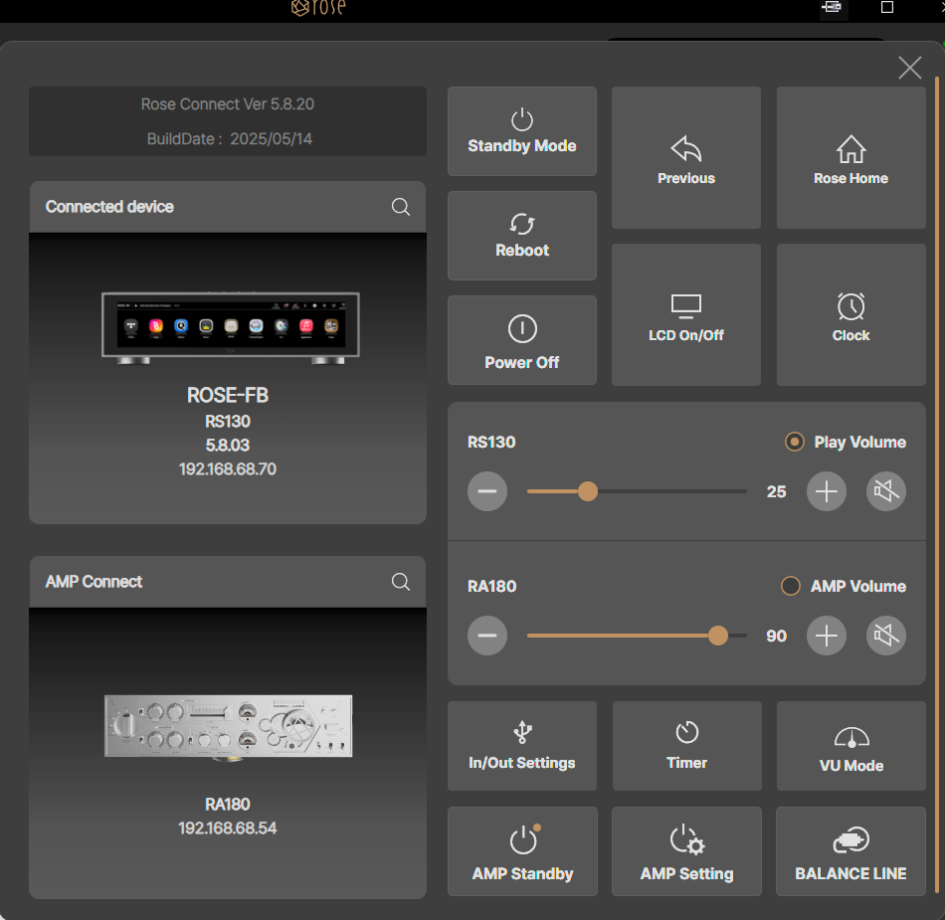
Task: Click the RA180 volume slider handle
Action: coord(718,636)
